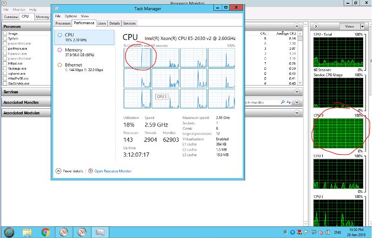Check the hpacucli.exe checkbox
372x238 pixels.
(5, 53)
